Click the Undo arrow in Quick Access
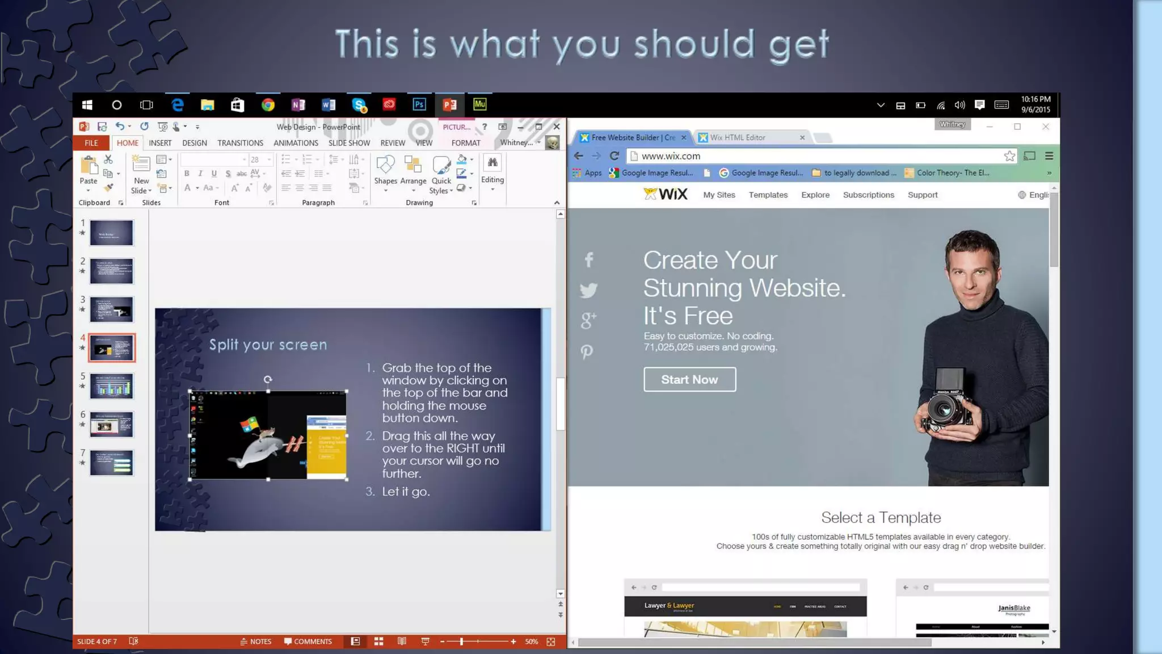The image size is (1162, 654). (120, 127)
